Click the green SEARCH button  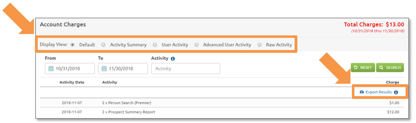pos(390,68)
